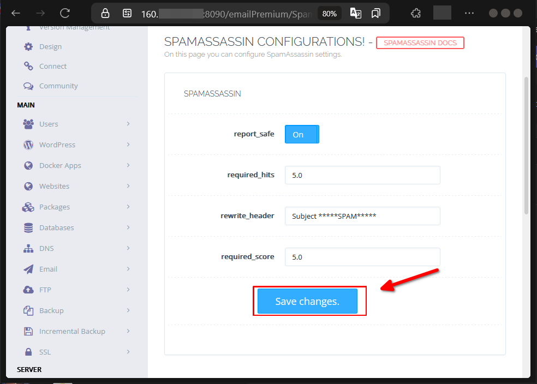Click the browser back arrow

pos(16,14)
